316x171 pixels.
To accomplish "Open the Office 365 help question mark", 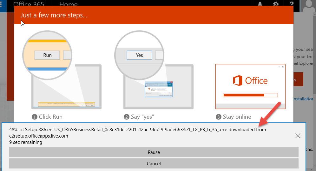I will pos(292,3).
